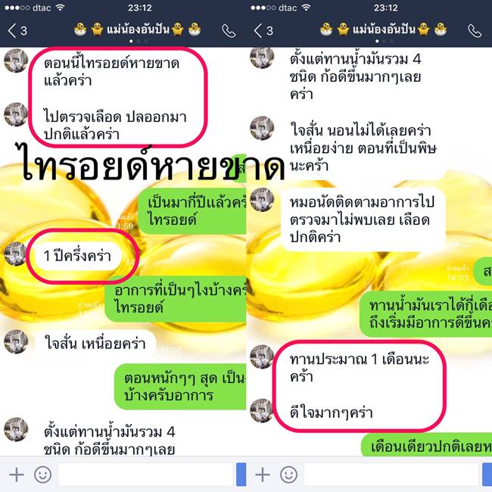Focus the message input field in left chat

point(145,475)
